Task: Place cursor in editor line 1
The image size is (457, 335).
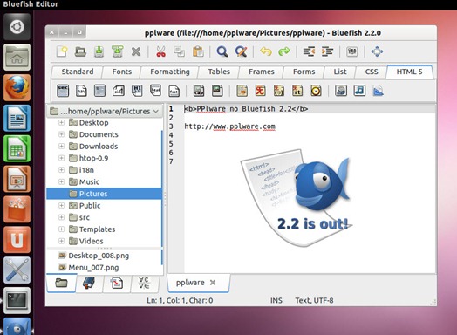Action: click(309, 109)
